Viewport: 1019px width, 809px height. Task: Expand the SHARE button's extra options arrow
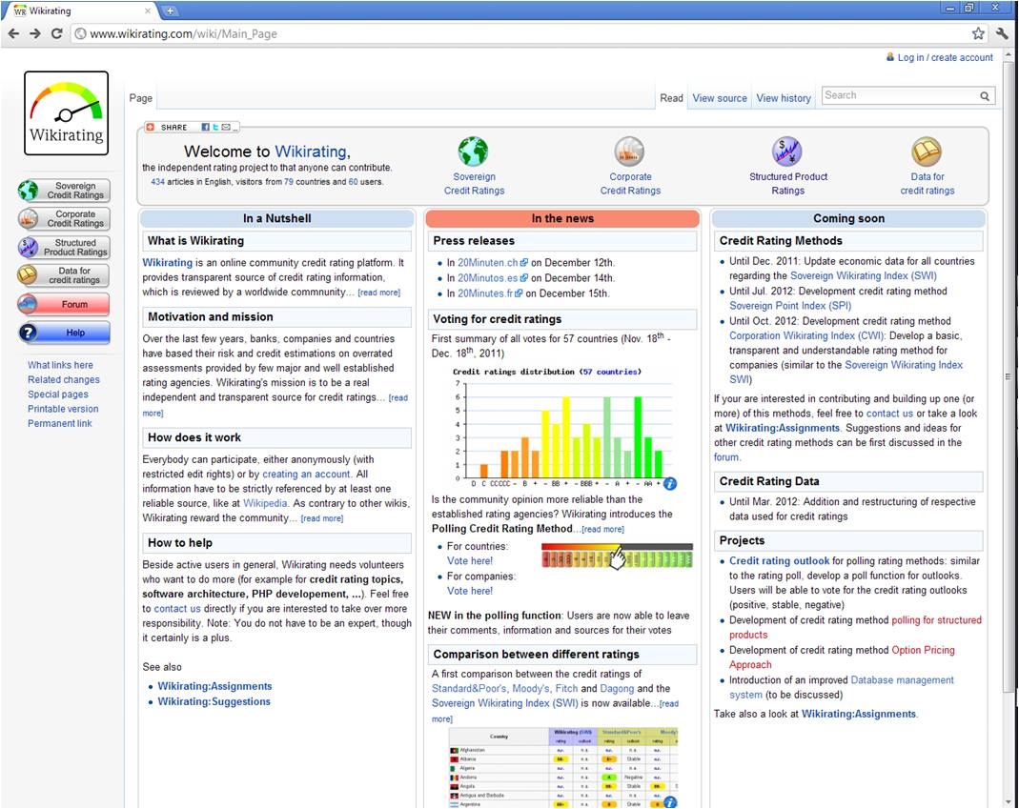(x=234, y=129)
